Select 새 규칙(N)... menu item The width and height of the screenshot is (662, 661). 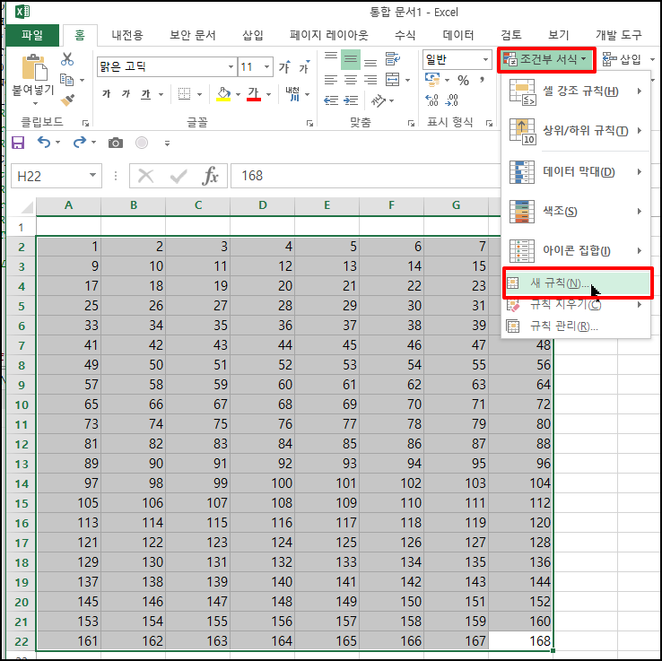tap(577, 283)
